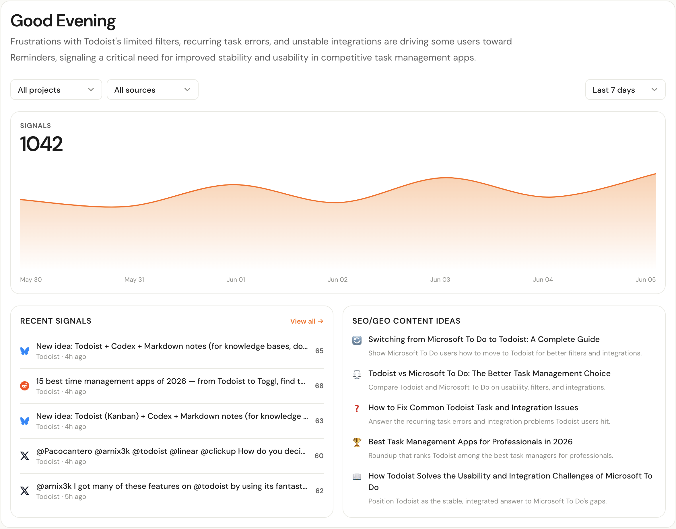Click the Bluesky butterfly icon beside 'Todoist + Codex + Markdown notes'
The height and width of the screenshot is (529, 676).
click(x=25, y=351)
